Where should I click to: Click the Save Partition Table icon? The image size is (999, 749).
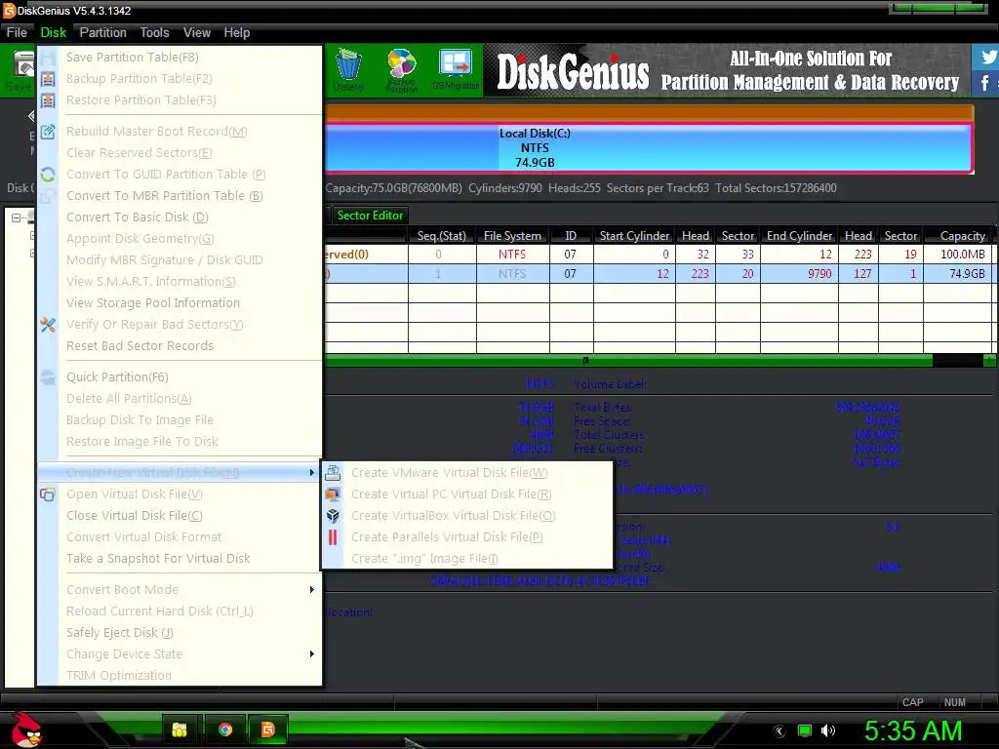click(x=48, y=58)
